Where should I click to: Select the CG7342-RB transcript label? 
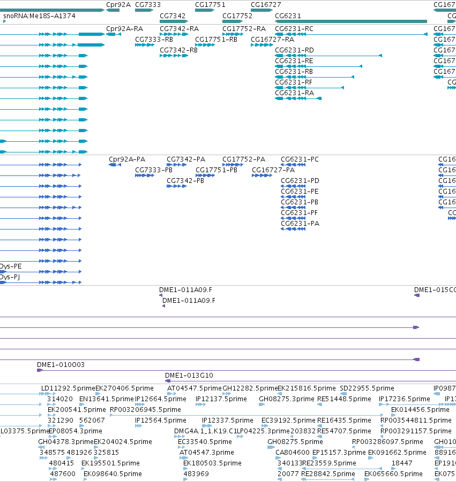(178, 50)
